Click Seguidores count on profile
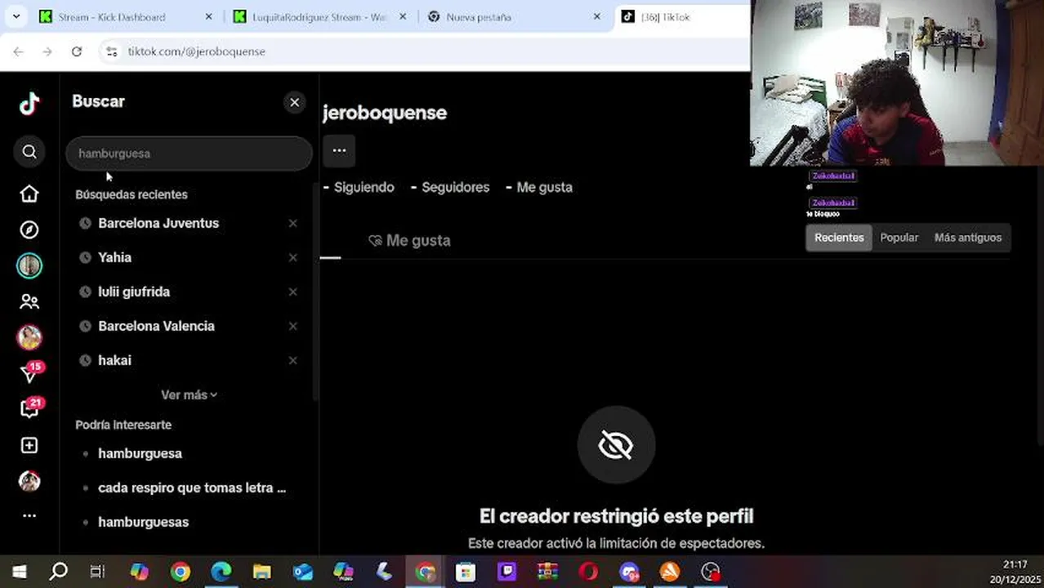This screenshot has width=1044, height=588. tap(450, 187)
